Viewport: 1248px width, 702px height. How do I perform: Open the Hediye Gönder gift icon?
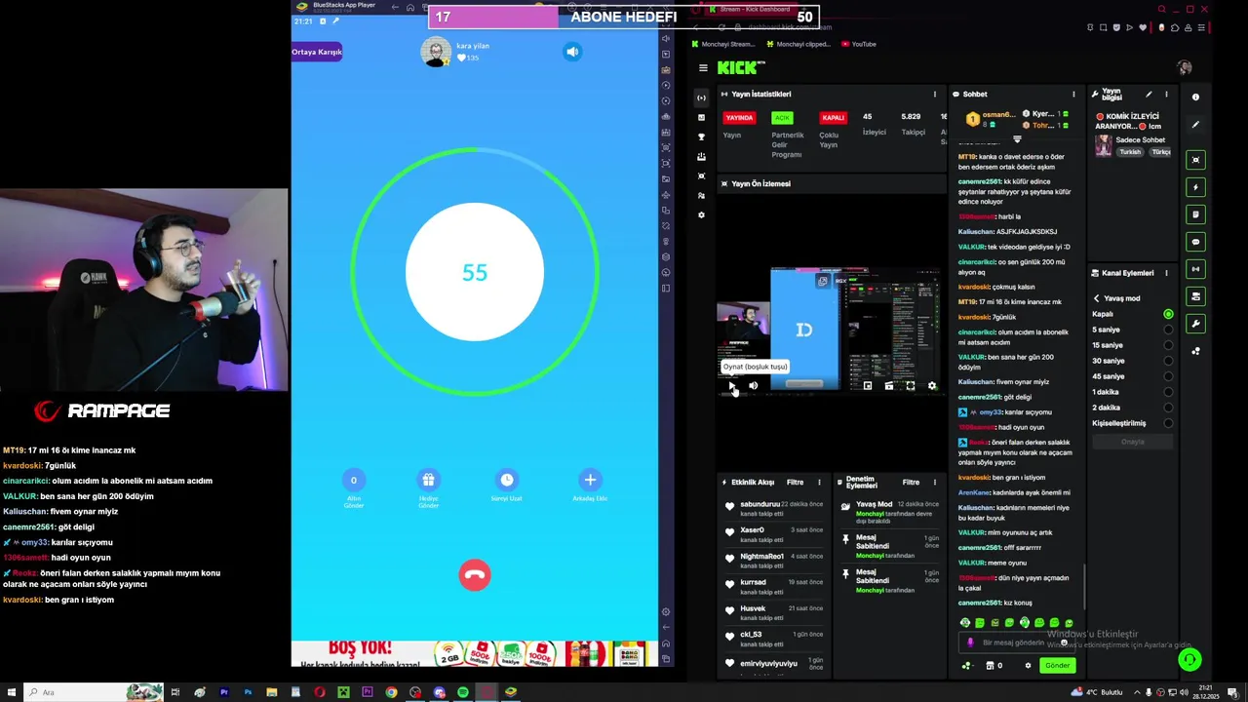[x=428, y=480]
